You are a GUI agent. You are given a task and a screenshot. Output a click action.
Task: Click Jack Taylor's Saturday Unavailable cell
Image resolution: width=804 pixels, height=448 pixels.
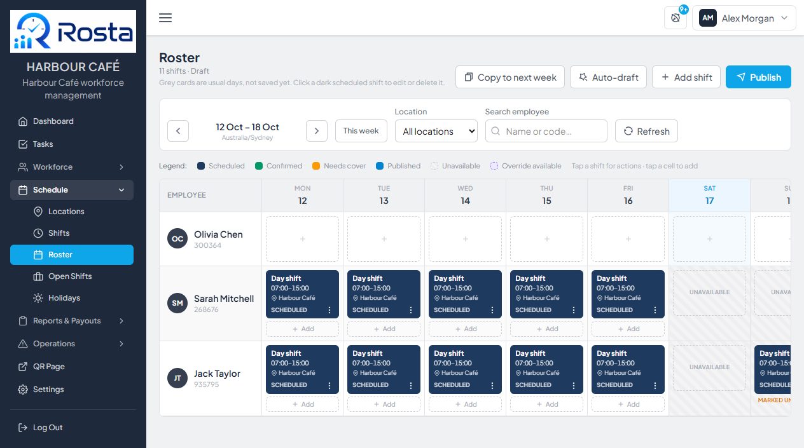(710, 368)
